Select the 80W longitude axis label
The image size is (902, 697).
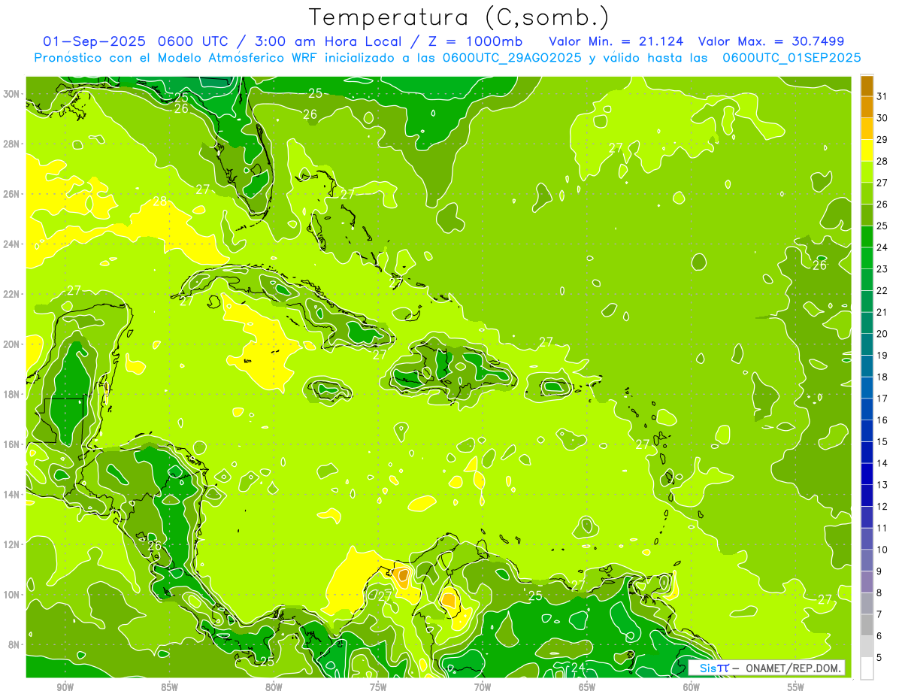274,687
